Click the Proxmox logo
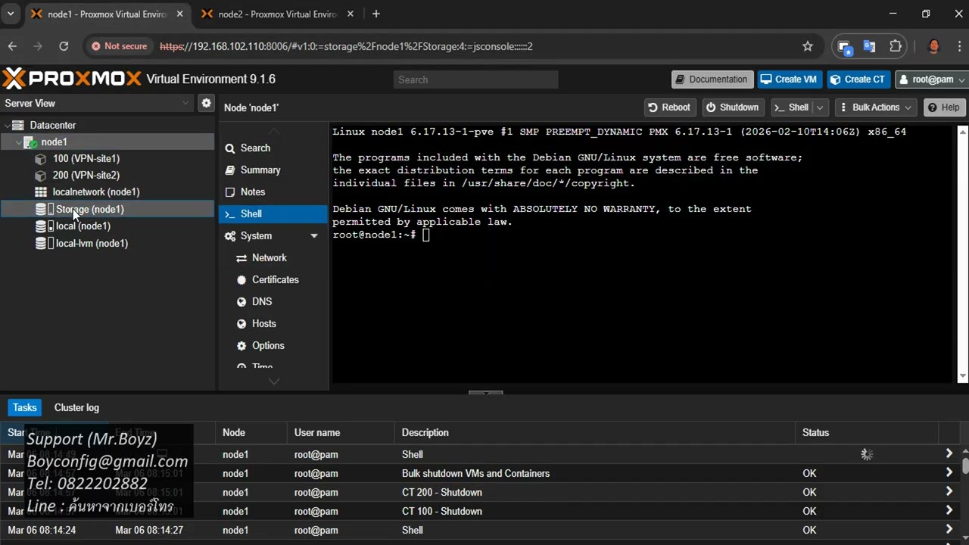The height and width of the screenshot is (545, 969). (72, 79)
